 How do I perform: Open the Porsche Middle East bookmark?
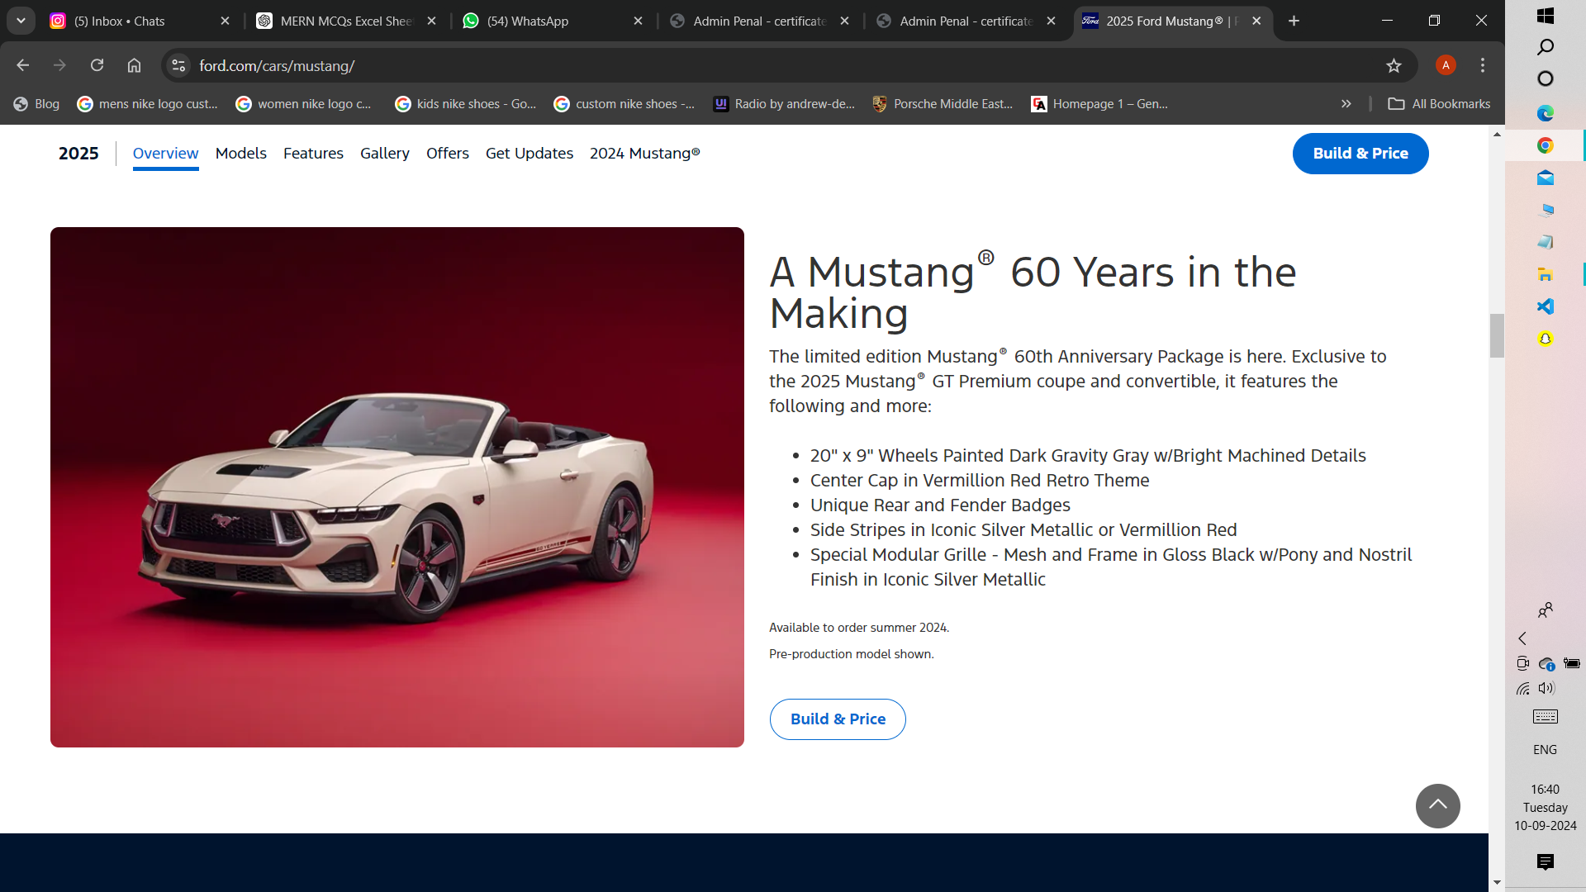click(943, 104)
